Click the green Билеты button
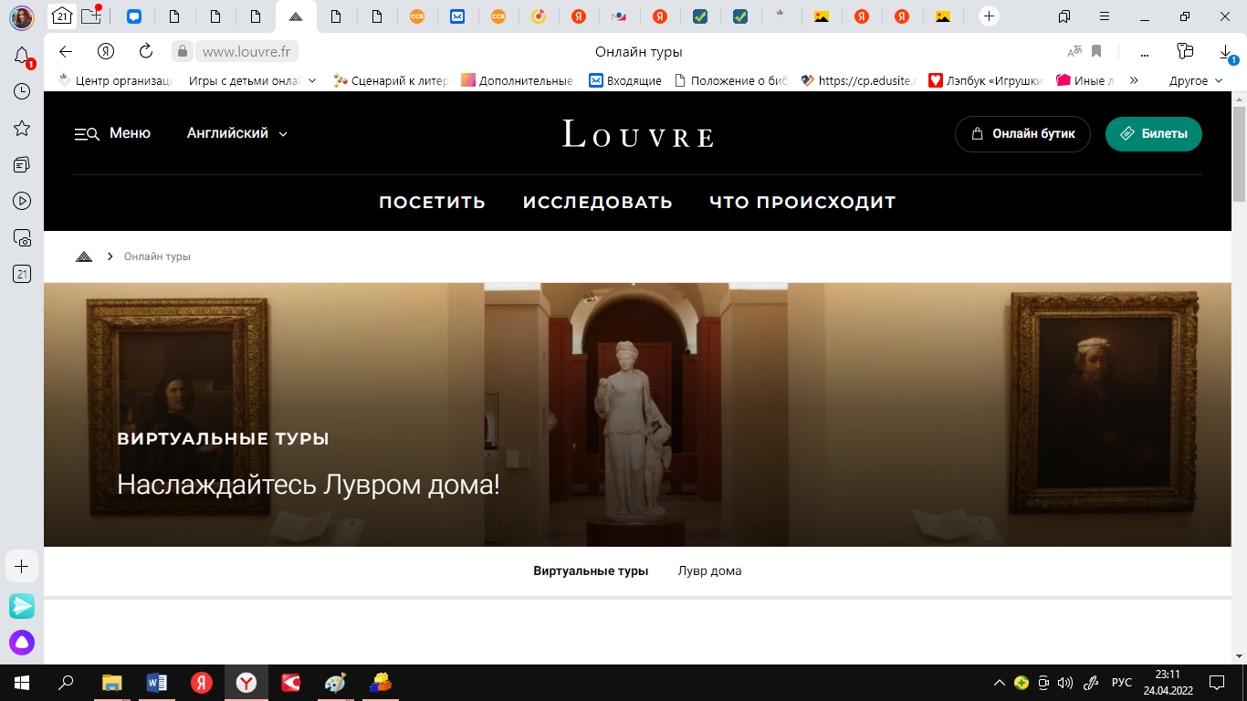 click(1154, 134)
